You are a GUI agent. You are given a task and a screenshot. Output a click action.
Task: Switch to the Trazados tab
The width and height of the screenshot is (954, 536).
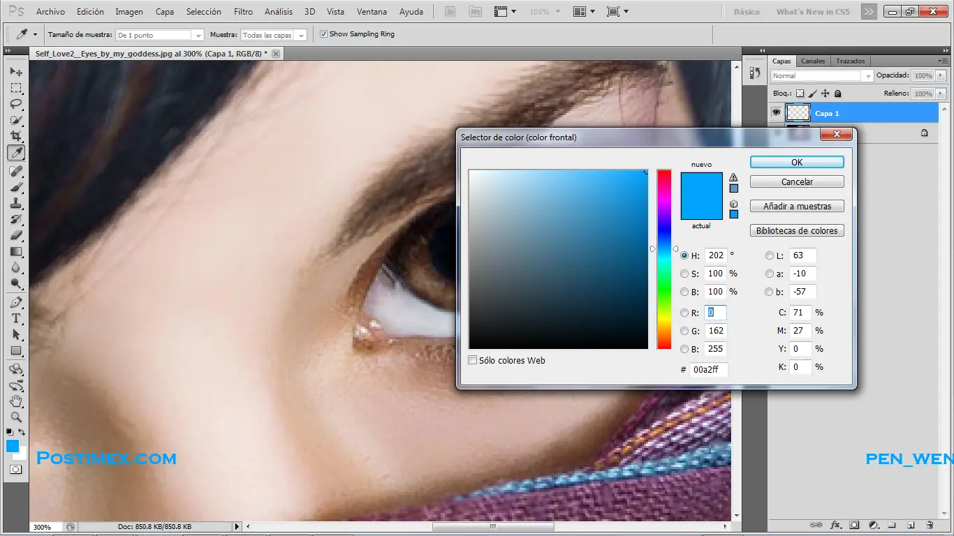[850, 61]
